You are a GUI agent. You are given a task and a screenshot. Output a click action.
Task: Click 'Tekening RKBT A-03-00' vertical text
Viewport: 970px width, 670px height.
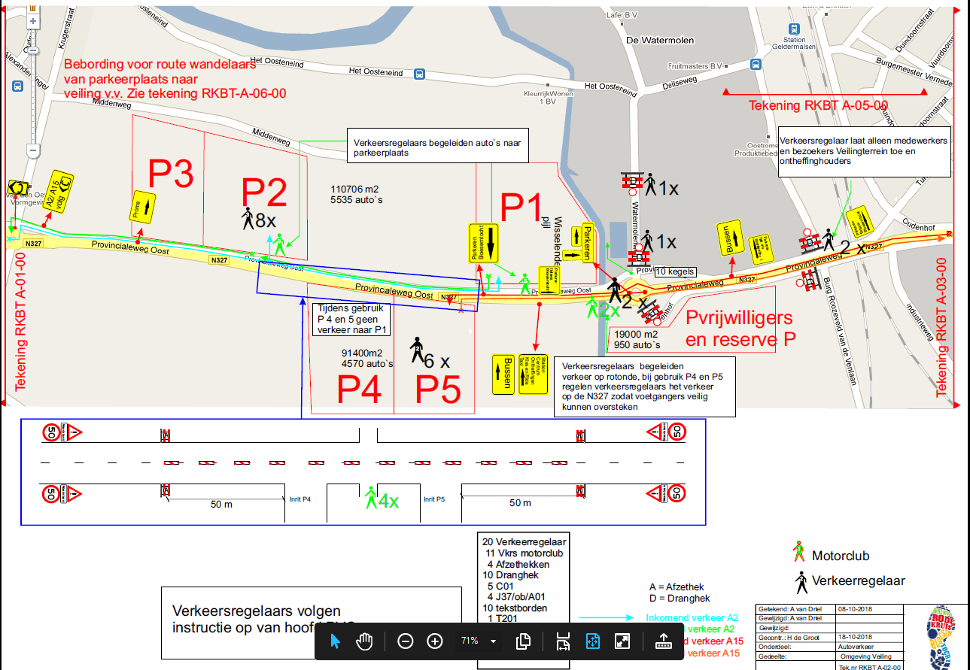click(x=942, y=328)
